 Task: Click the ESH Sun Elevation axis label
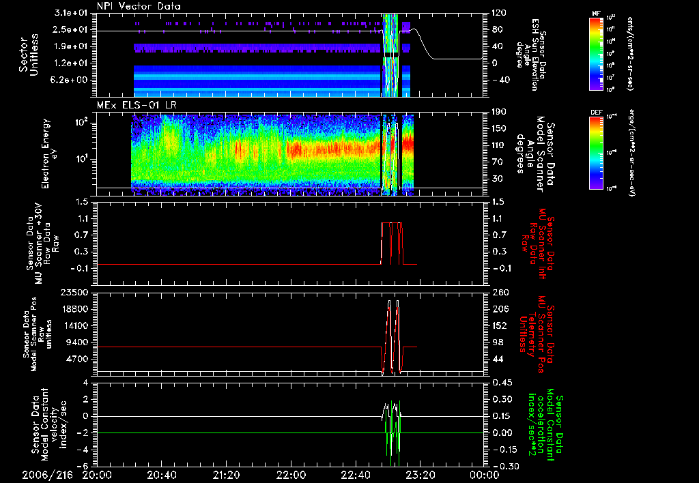click(x=537, y=53)
